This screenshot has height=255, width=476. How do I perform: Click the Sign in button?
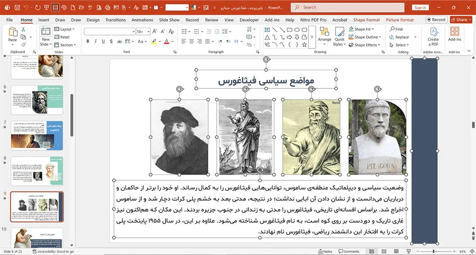tap(420, 7)
